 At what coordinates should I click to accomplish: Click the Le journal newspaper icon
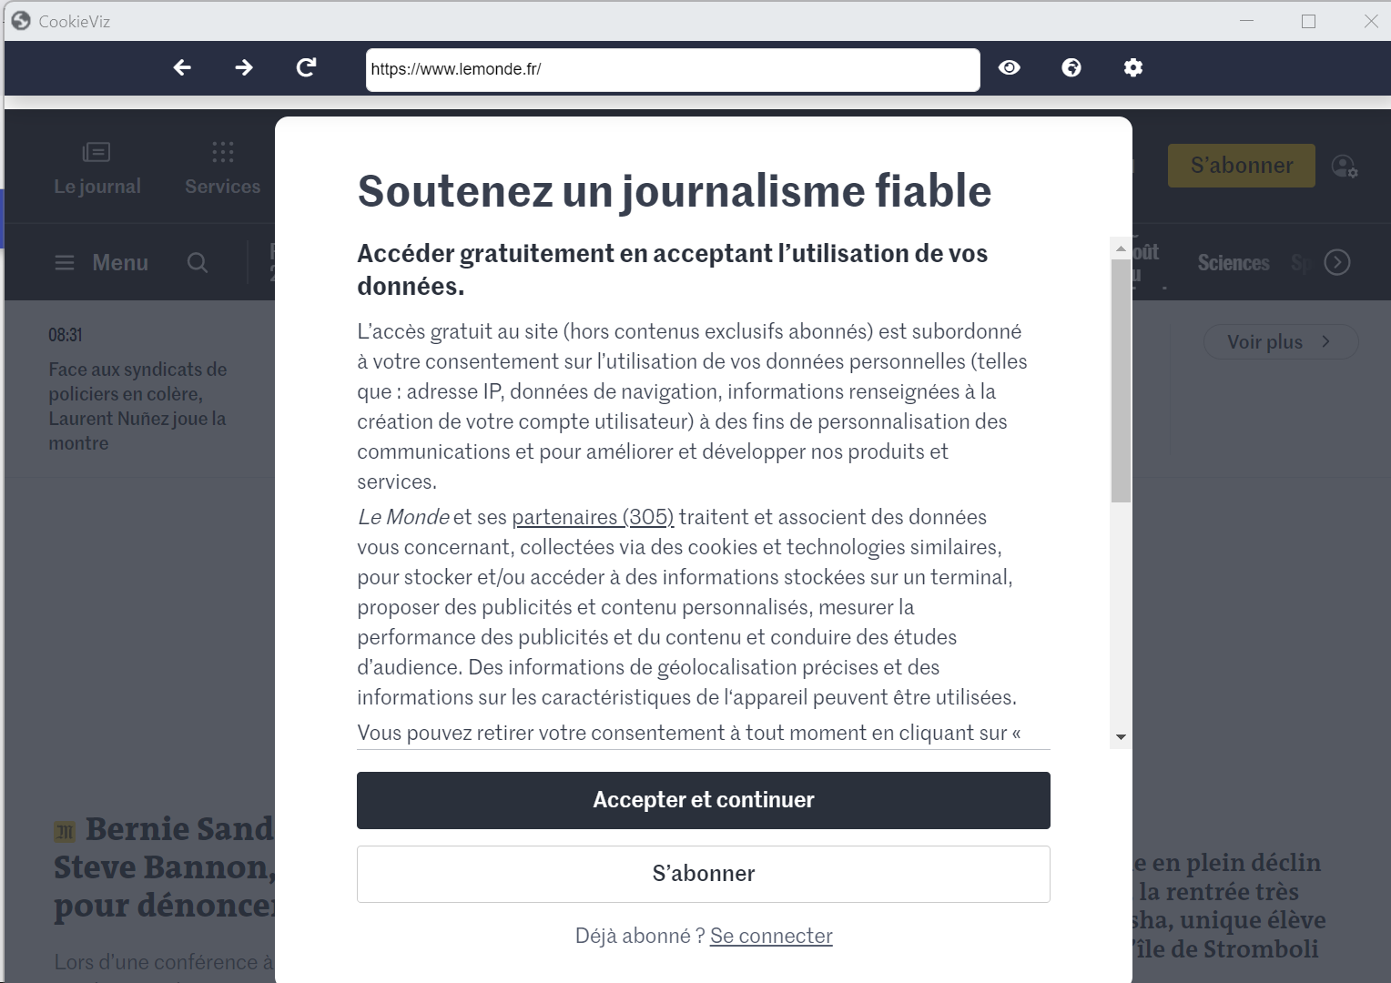[96, 152]
